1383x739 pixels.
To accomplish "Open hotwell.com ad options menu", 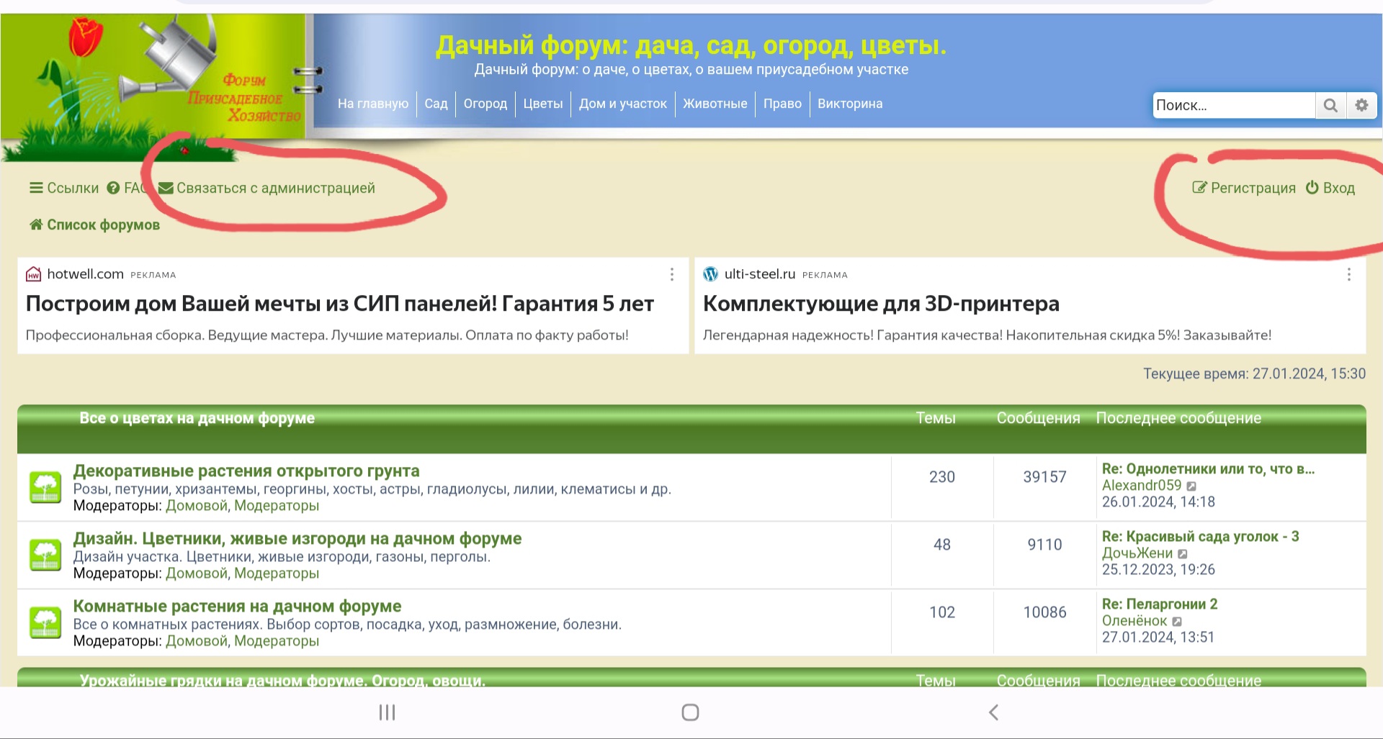I will tap(671, 274).
